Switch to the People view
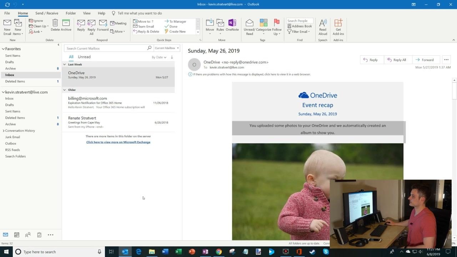The height and width of the screenshot is (257, 457). (28, 235)
